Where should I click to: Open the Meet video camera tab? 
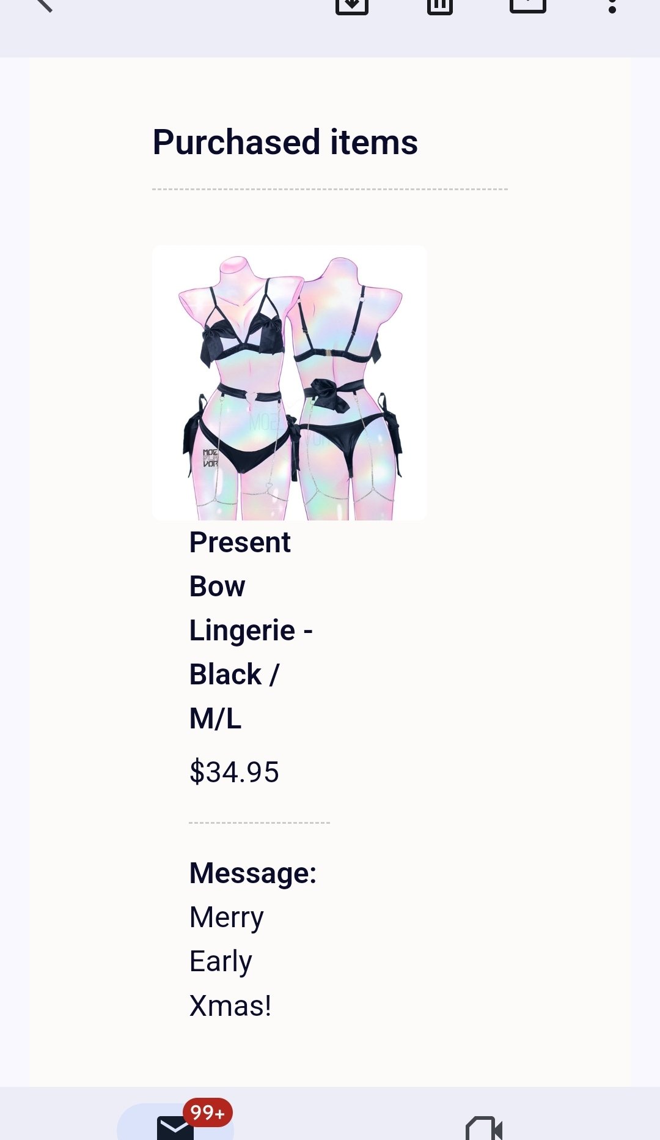(483, 1128)
